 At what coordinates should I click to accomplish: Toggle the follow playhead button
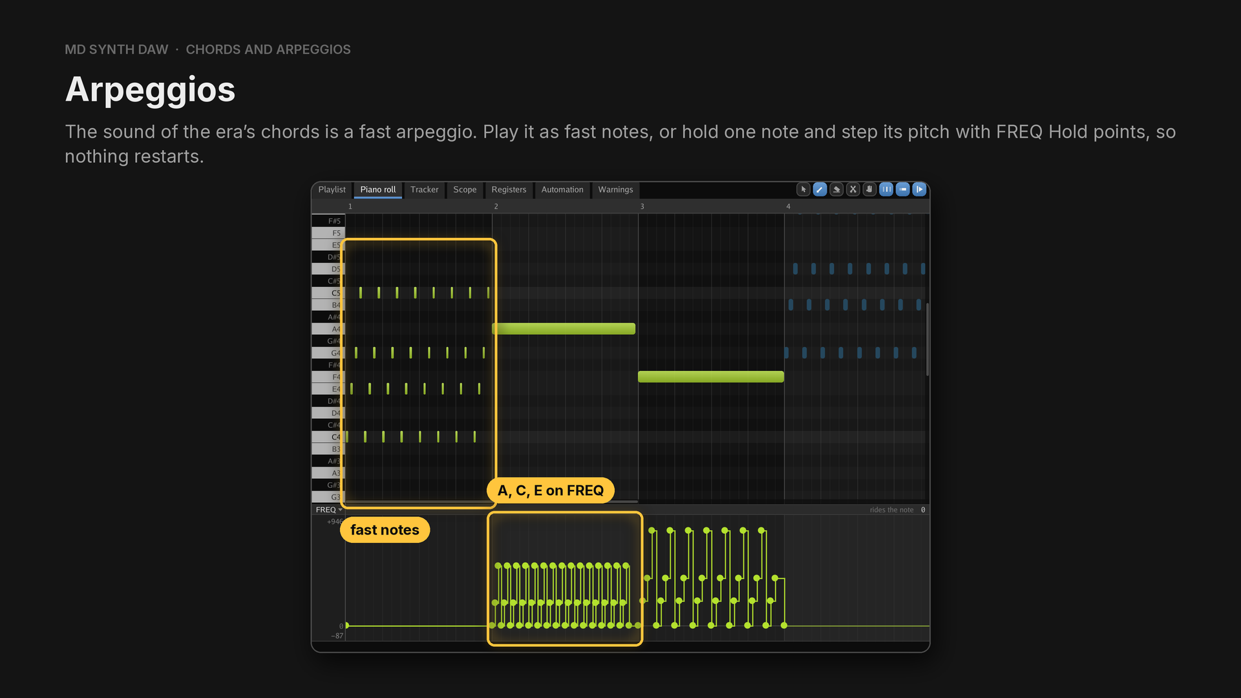point(919,189)
